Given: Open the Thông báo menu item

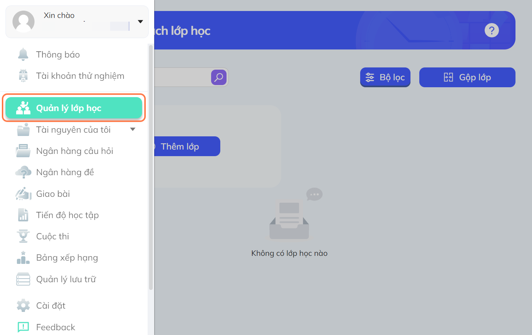Looking at the screenshot, I should tap(58, 55).
